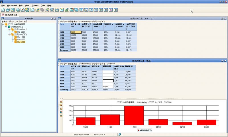Screen dimensions: 228x137
Task: Click the 立案対象 panel header icon
Action: [3, 18]
